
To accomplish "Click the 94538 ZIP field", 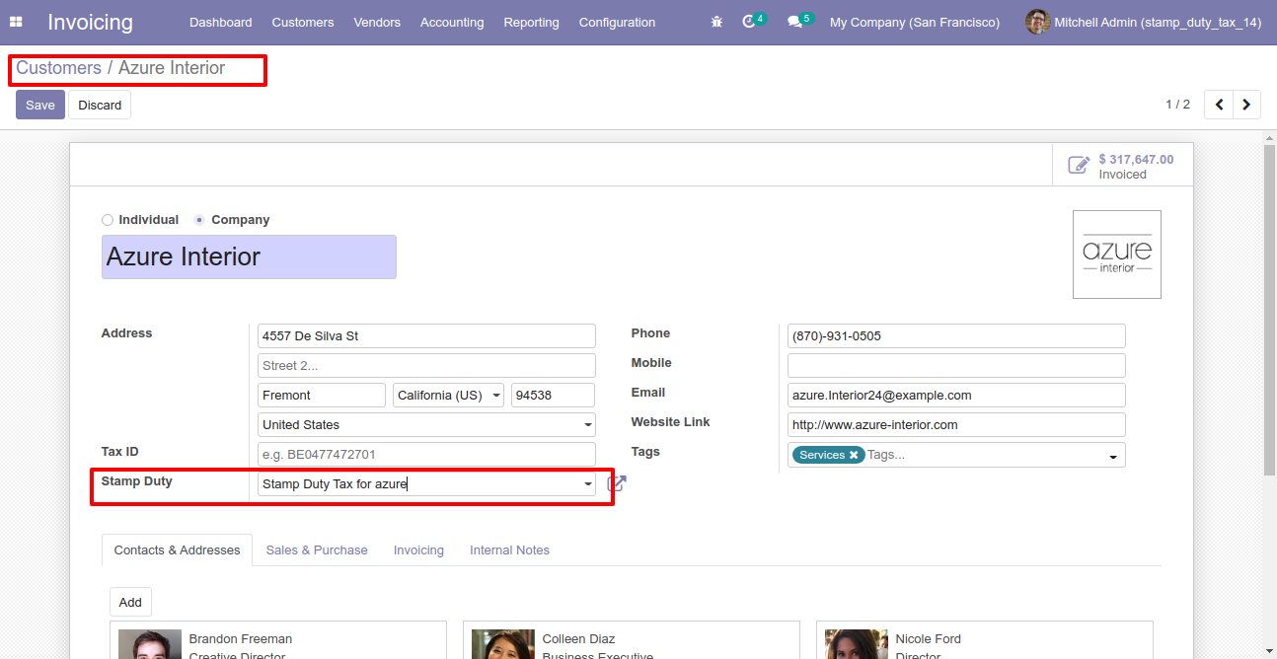I will click(x=553, y=396).
